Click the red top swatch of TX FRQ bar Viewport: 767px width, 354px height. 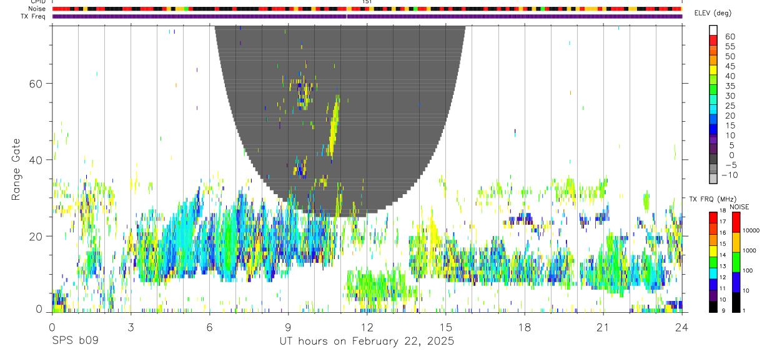pyautogui.click(x=713, y=218)
